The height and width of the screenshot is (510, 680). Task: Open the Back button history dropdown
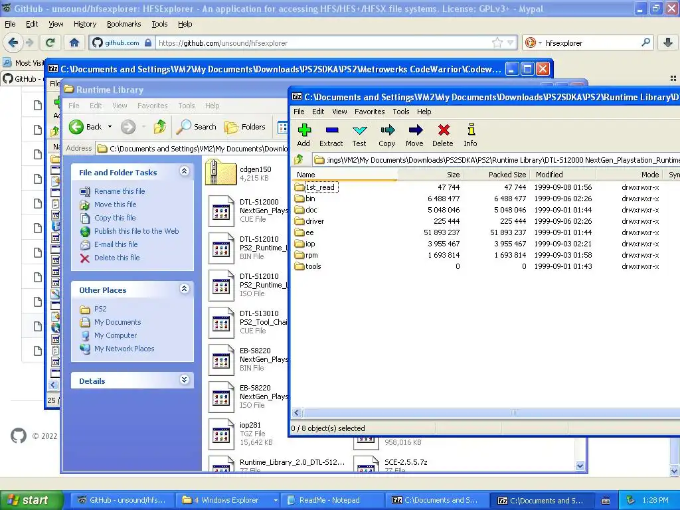pos(110,127)
